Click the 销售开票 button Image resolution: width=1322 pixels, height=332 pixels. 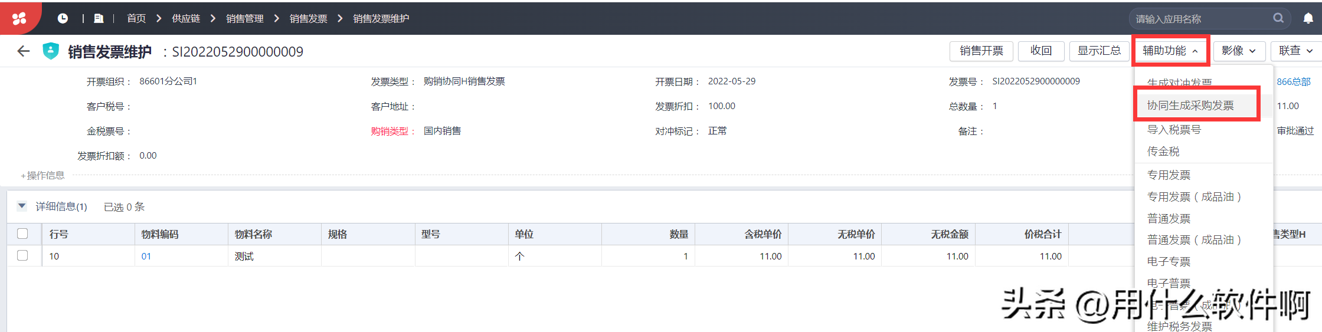981,51
